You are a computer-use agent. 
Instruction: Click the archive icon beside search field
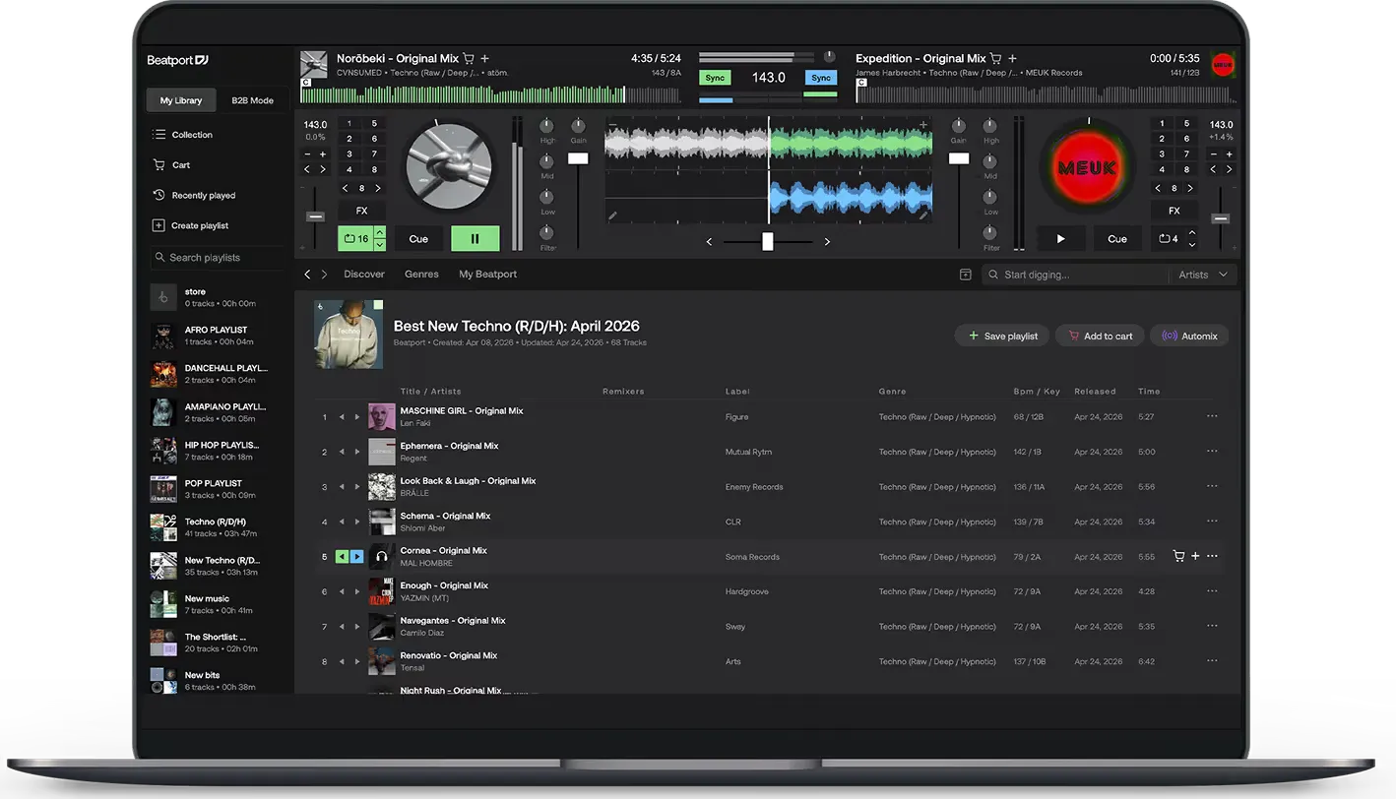pos(965,275)
